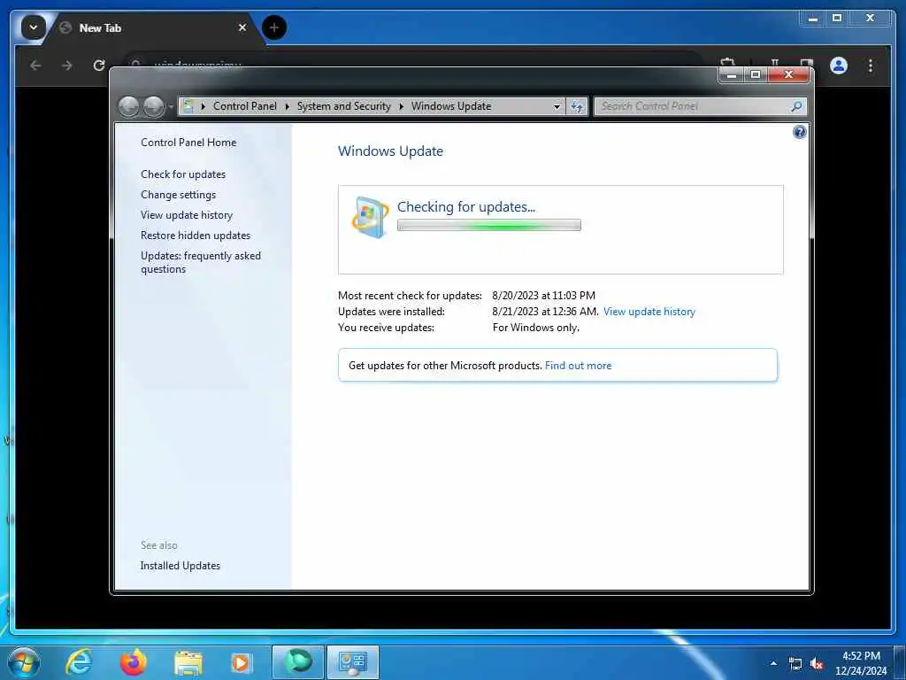Image resolution: width=906 pixels, height=680 pixels.
Task: Open recent pages dropdown beside nav arrows
Action: [171, 107]
